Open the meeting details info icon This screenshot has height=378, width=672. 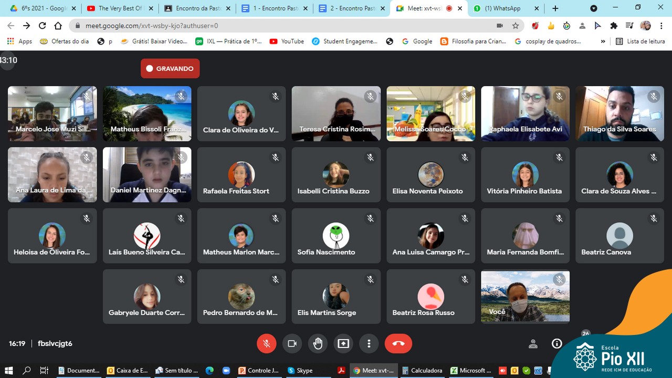(x=556, y=343)
